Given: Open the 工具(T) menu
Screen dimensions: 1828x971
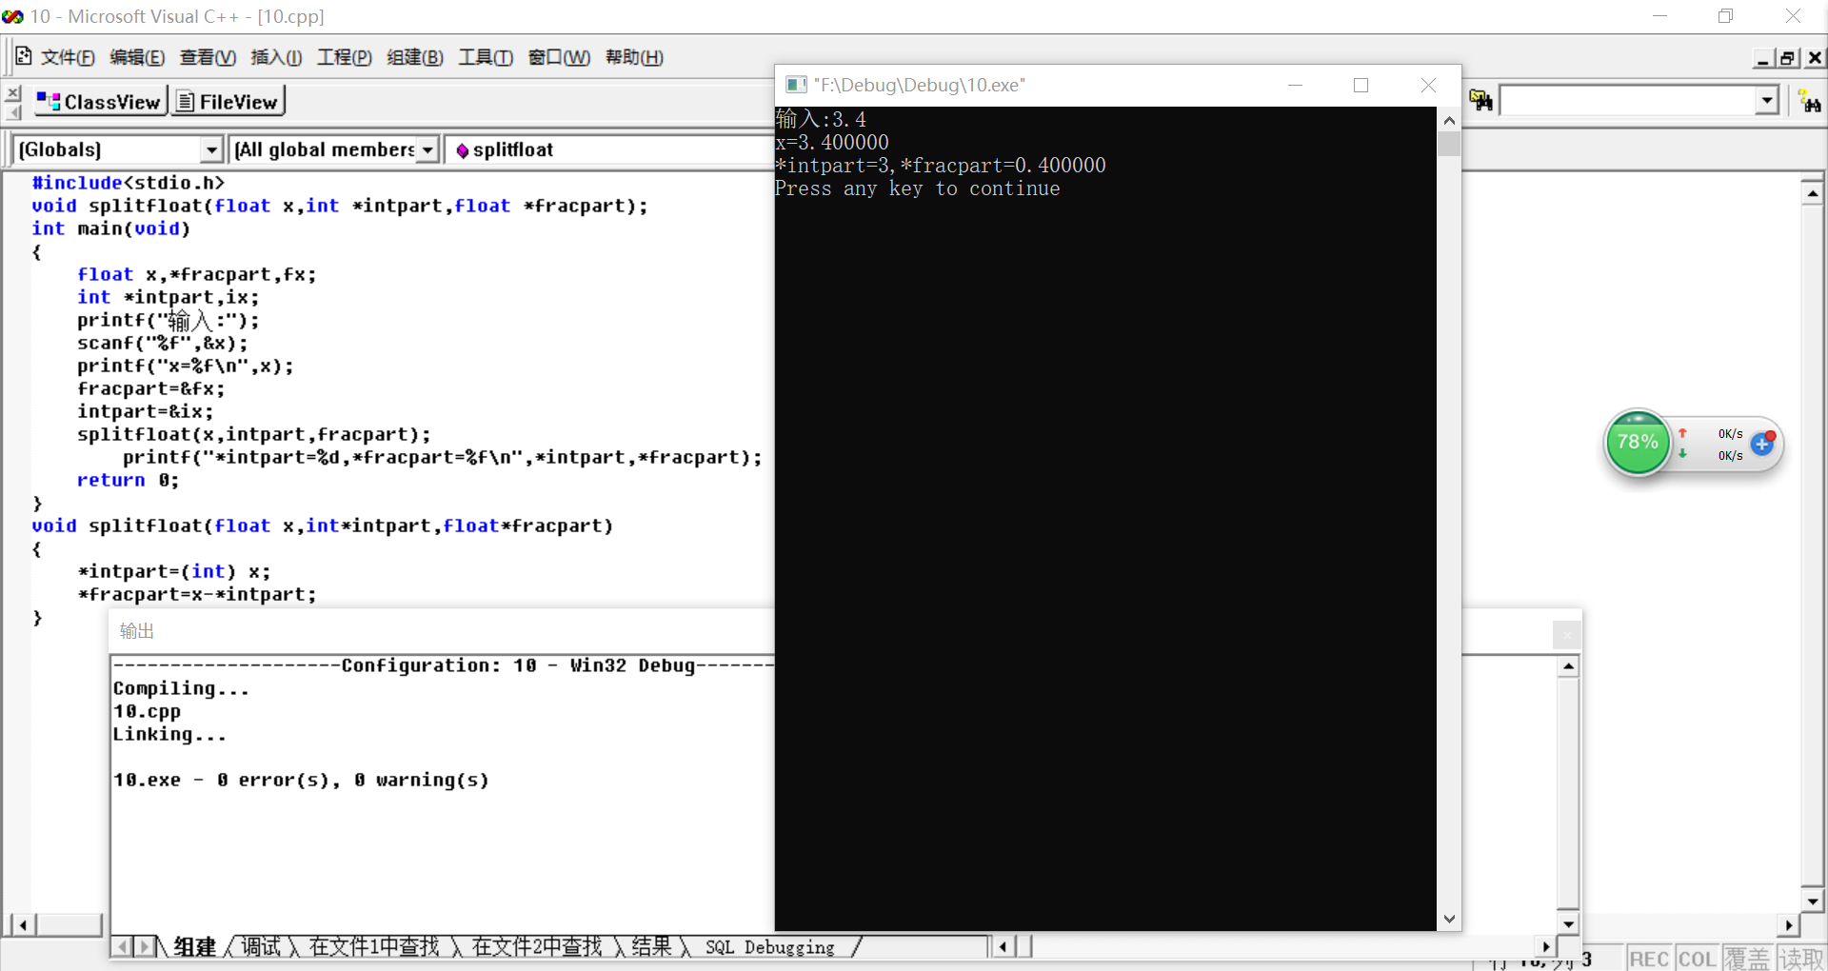Looking at the screenshot, I should coord(486,57).
